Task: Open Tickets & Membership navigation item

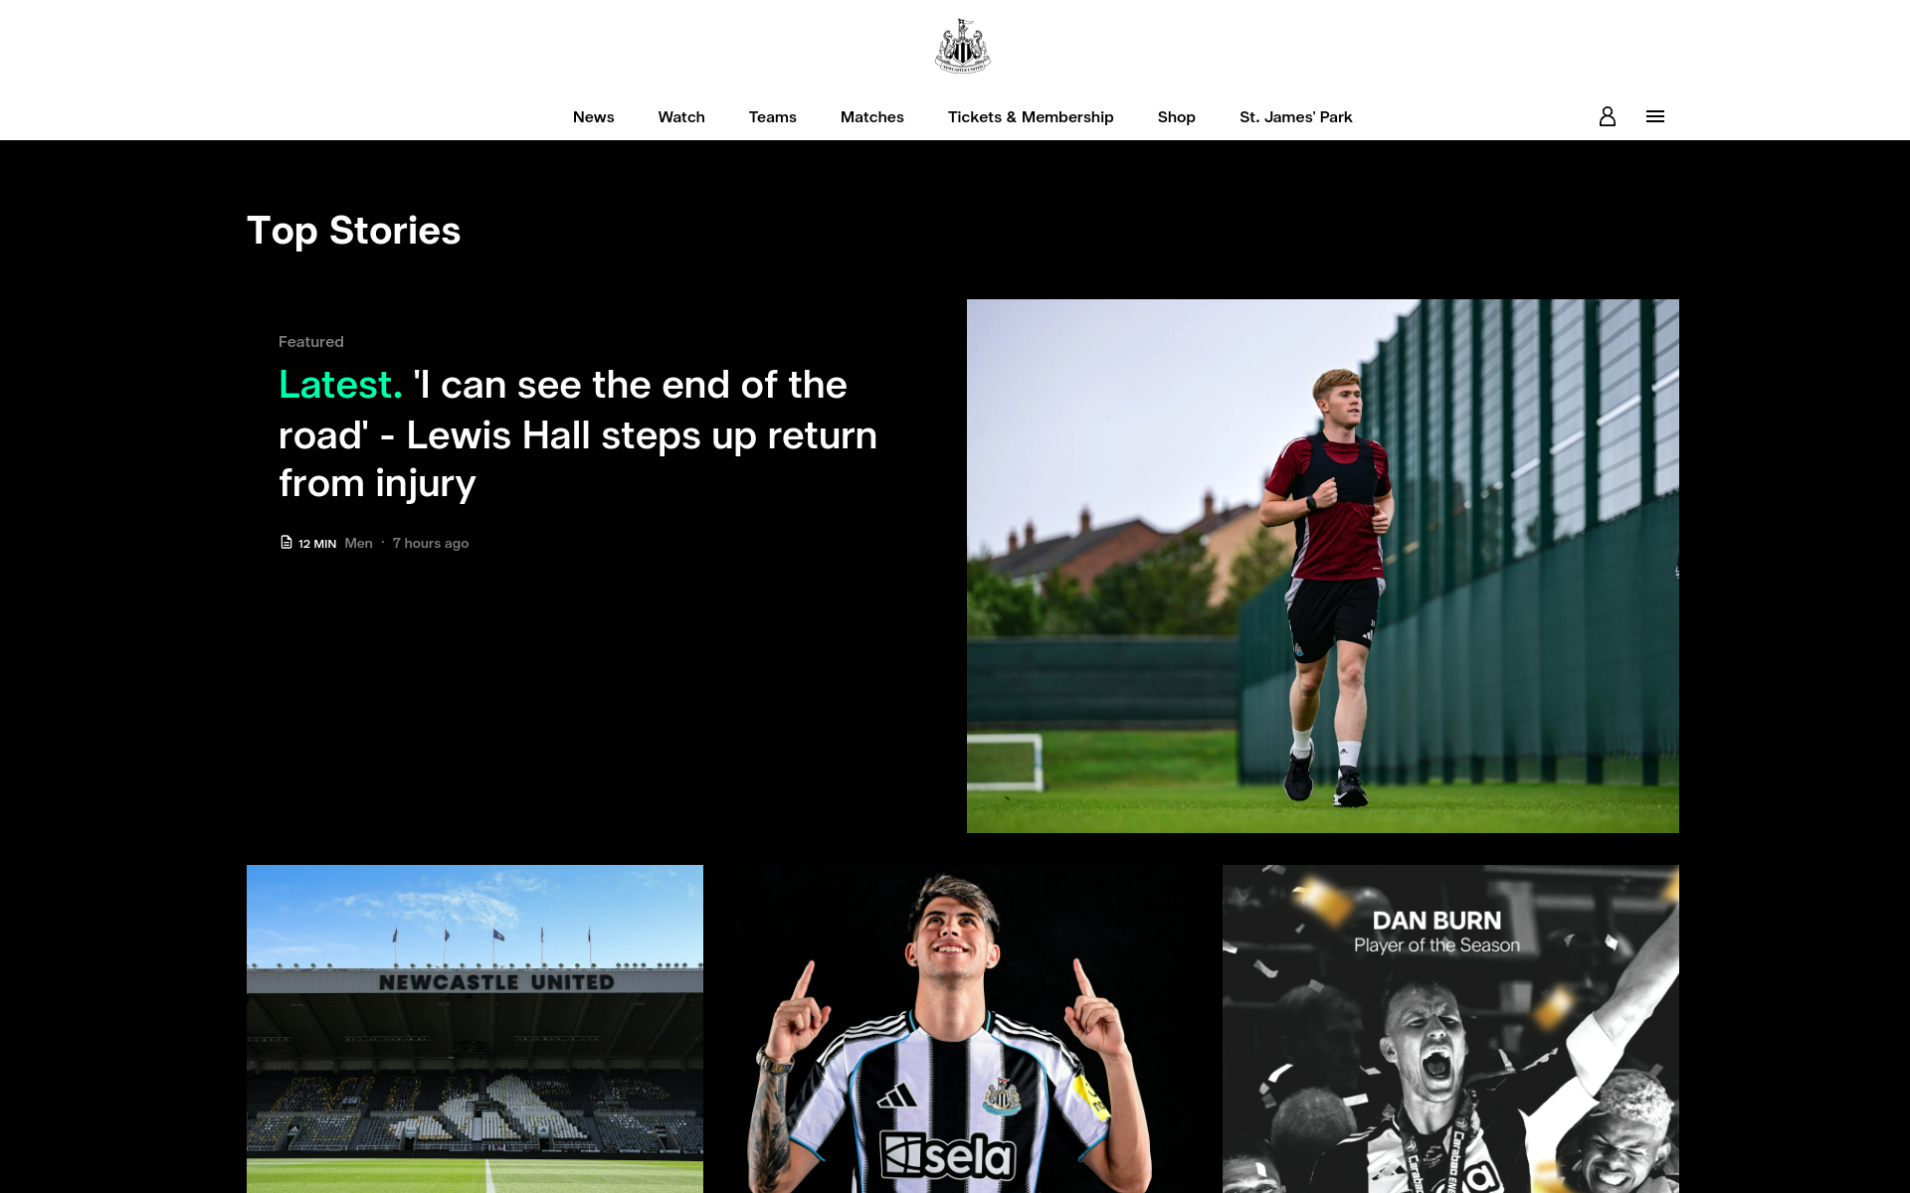Action: [1031, 117]
